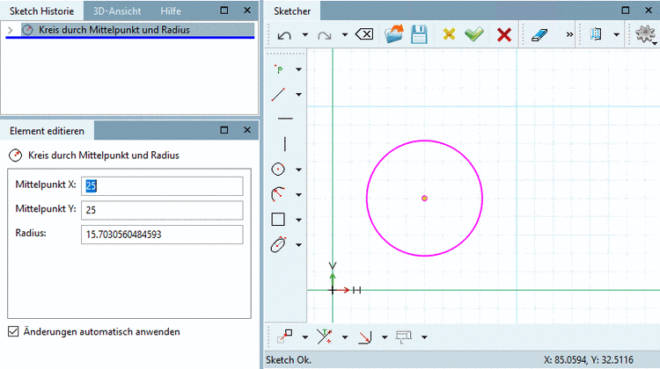Screen dimensions: 660x369
Task: Click the blue document sheet icon
Action: click(x=596, y=34)
